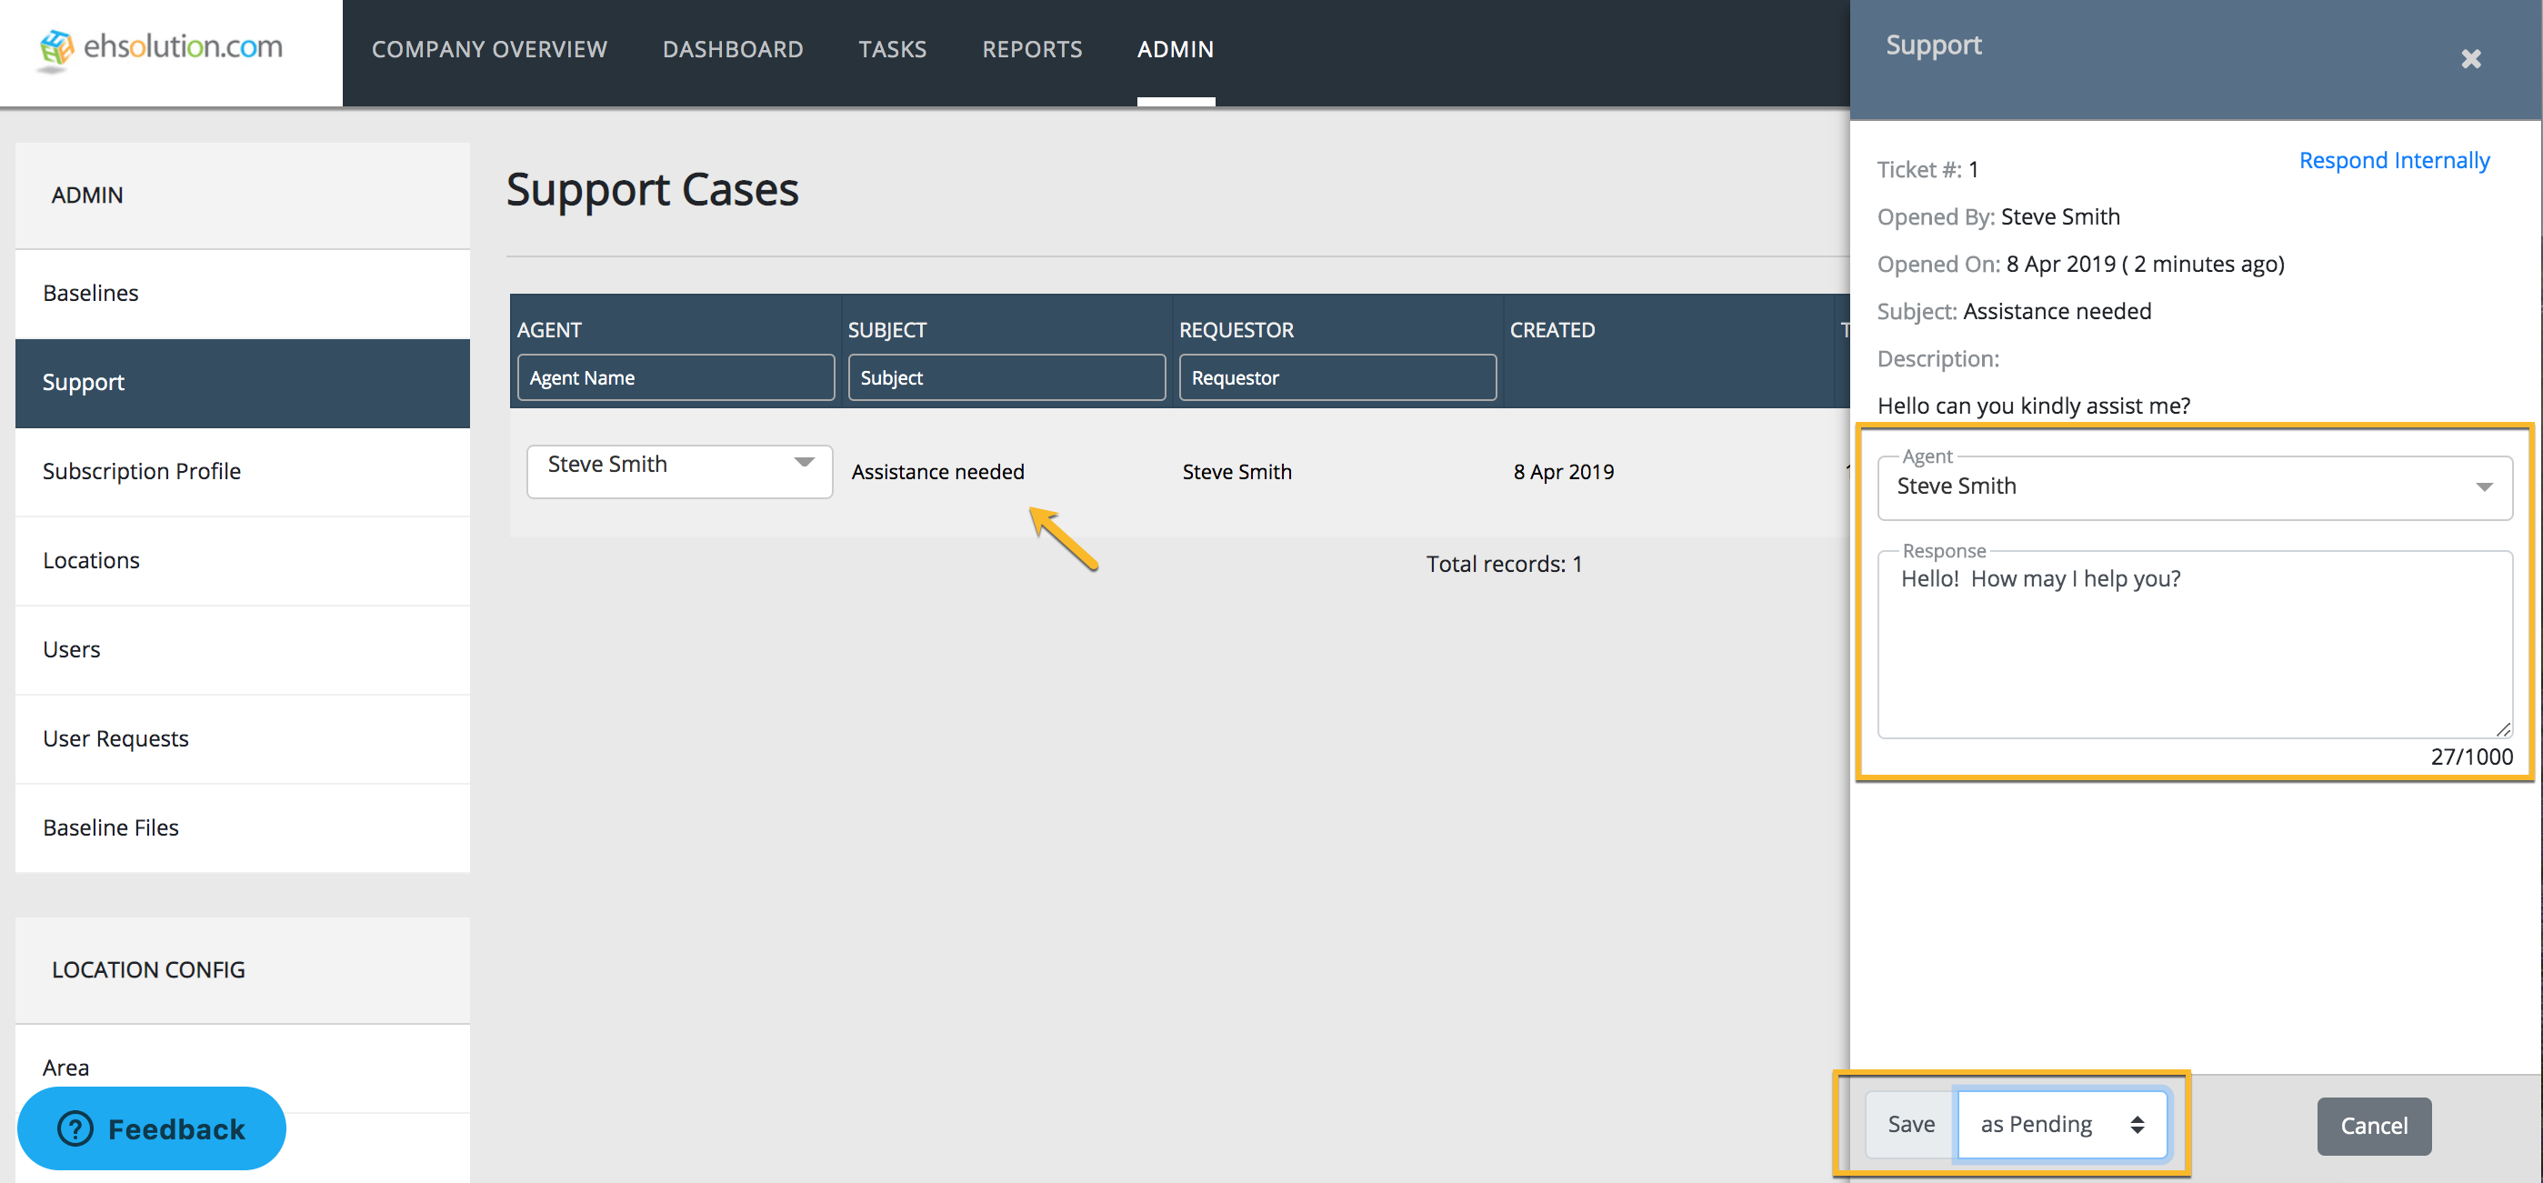The image size is (2543, 1183).
Task: Click the ehsolution.com logo
Action: pyautogui.click(x=161, y=47)
